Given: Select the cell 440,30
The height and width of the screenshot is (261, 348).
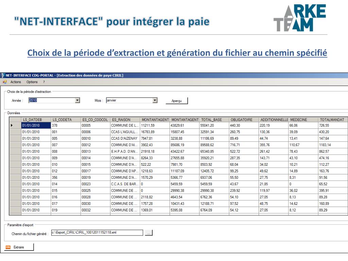Looking at the screenshot, I should (x=244, y=125).
